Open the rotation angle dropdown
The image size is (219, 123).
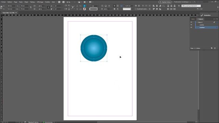62,6
